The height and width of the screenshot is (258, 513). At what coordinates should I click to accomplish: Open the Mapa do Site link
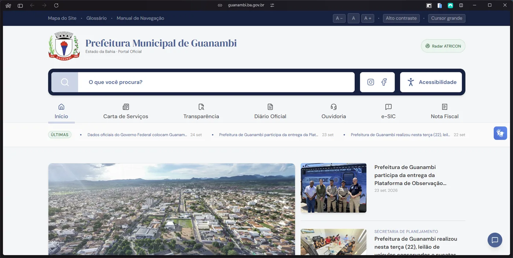tap(62, 18)
